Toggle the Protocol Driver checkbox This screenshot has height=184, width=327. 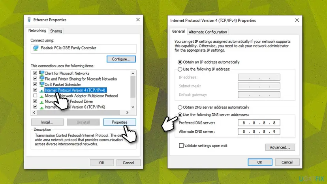(x=35, y=101)
